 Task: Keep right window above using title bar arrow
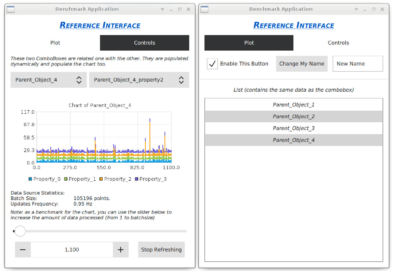[356, 9]
